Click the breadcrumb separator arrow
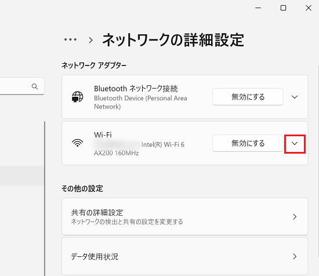Screen dimensions: 319x276 coord(90,40)
